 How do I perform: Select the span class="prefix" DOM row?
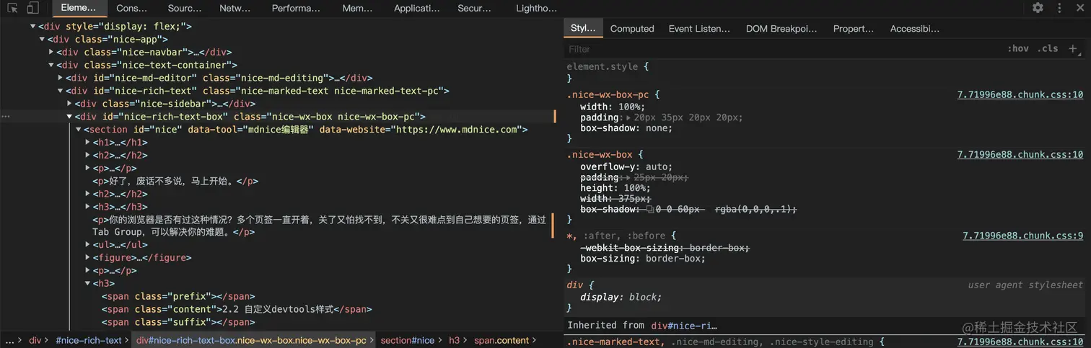(178, 296)
